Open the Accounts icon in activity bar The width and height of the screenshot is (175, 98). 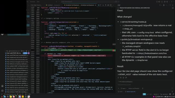tap(2, 86)
